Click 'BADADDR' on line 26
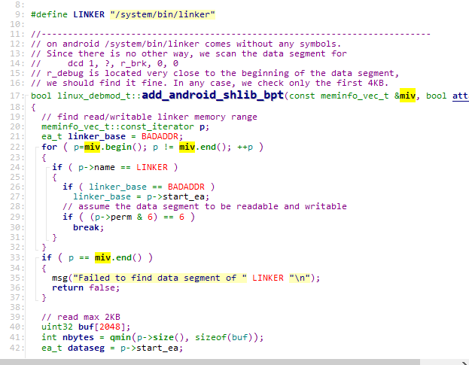Viewport: 469px width, 365px height. click(186, 187)
